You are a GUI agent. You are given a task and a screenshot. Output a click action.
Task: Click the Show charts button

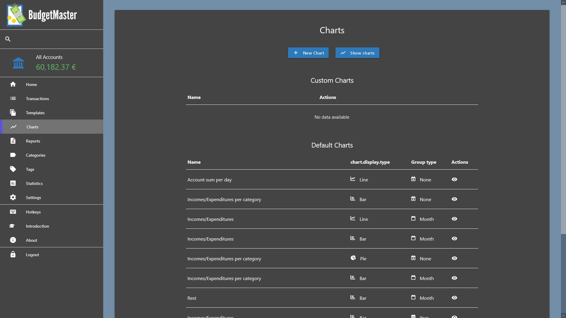point(357,53)
